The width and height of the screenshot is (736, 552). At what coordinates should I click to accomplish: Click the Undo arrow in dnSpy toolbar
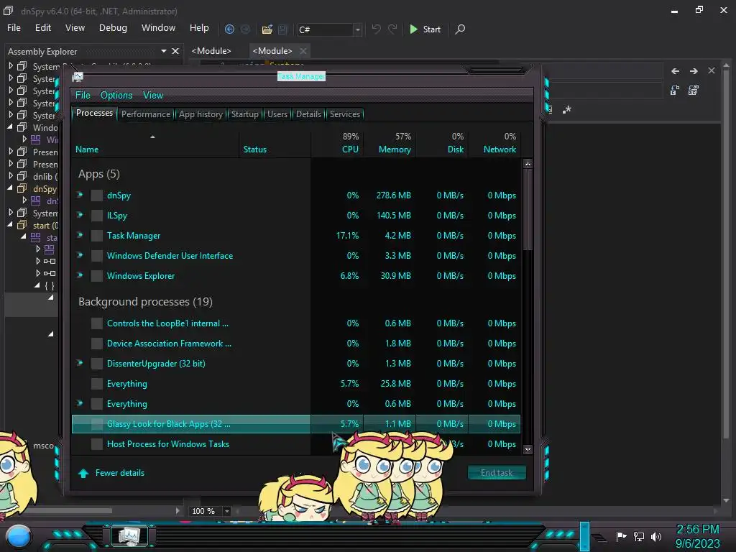pyautogui.click(x=376, y=29)
